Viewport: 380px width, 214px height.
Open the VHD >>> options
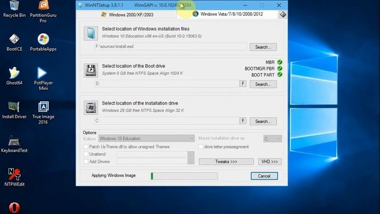270,162
